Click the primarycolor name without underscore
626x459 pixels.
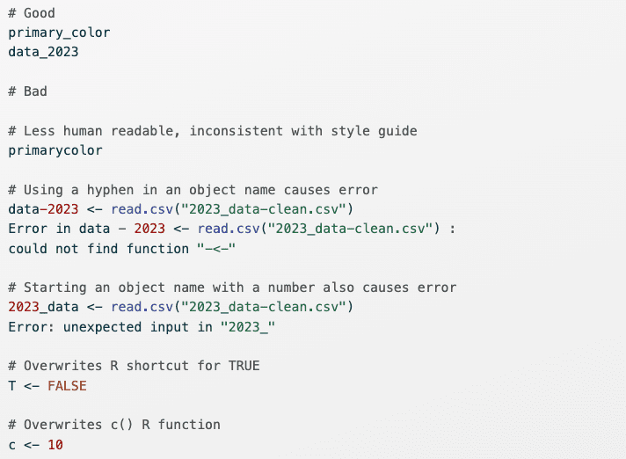[x=55, y=149]
